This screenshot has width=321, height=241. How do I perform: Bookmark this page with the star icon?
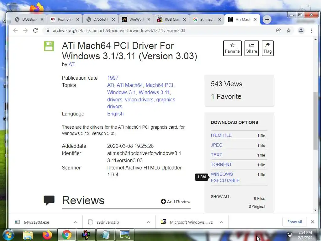pos(289,30)
